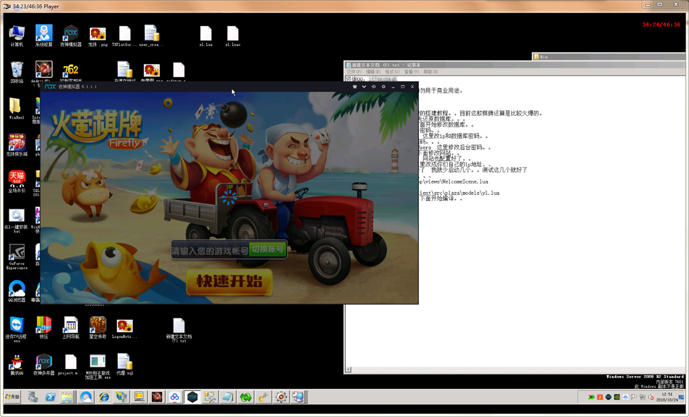Select the 回收站 recycle bin icon
The width and height of the screenshot is (689, 417).
17,72
